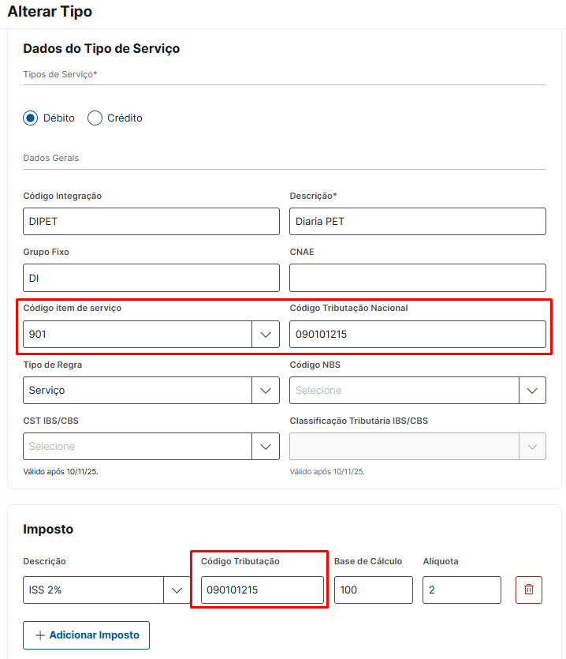566x659 pixels.
Task: Click the Alíquota input field
Action: tap(461, 590)
